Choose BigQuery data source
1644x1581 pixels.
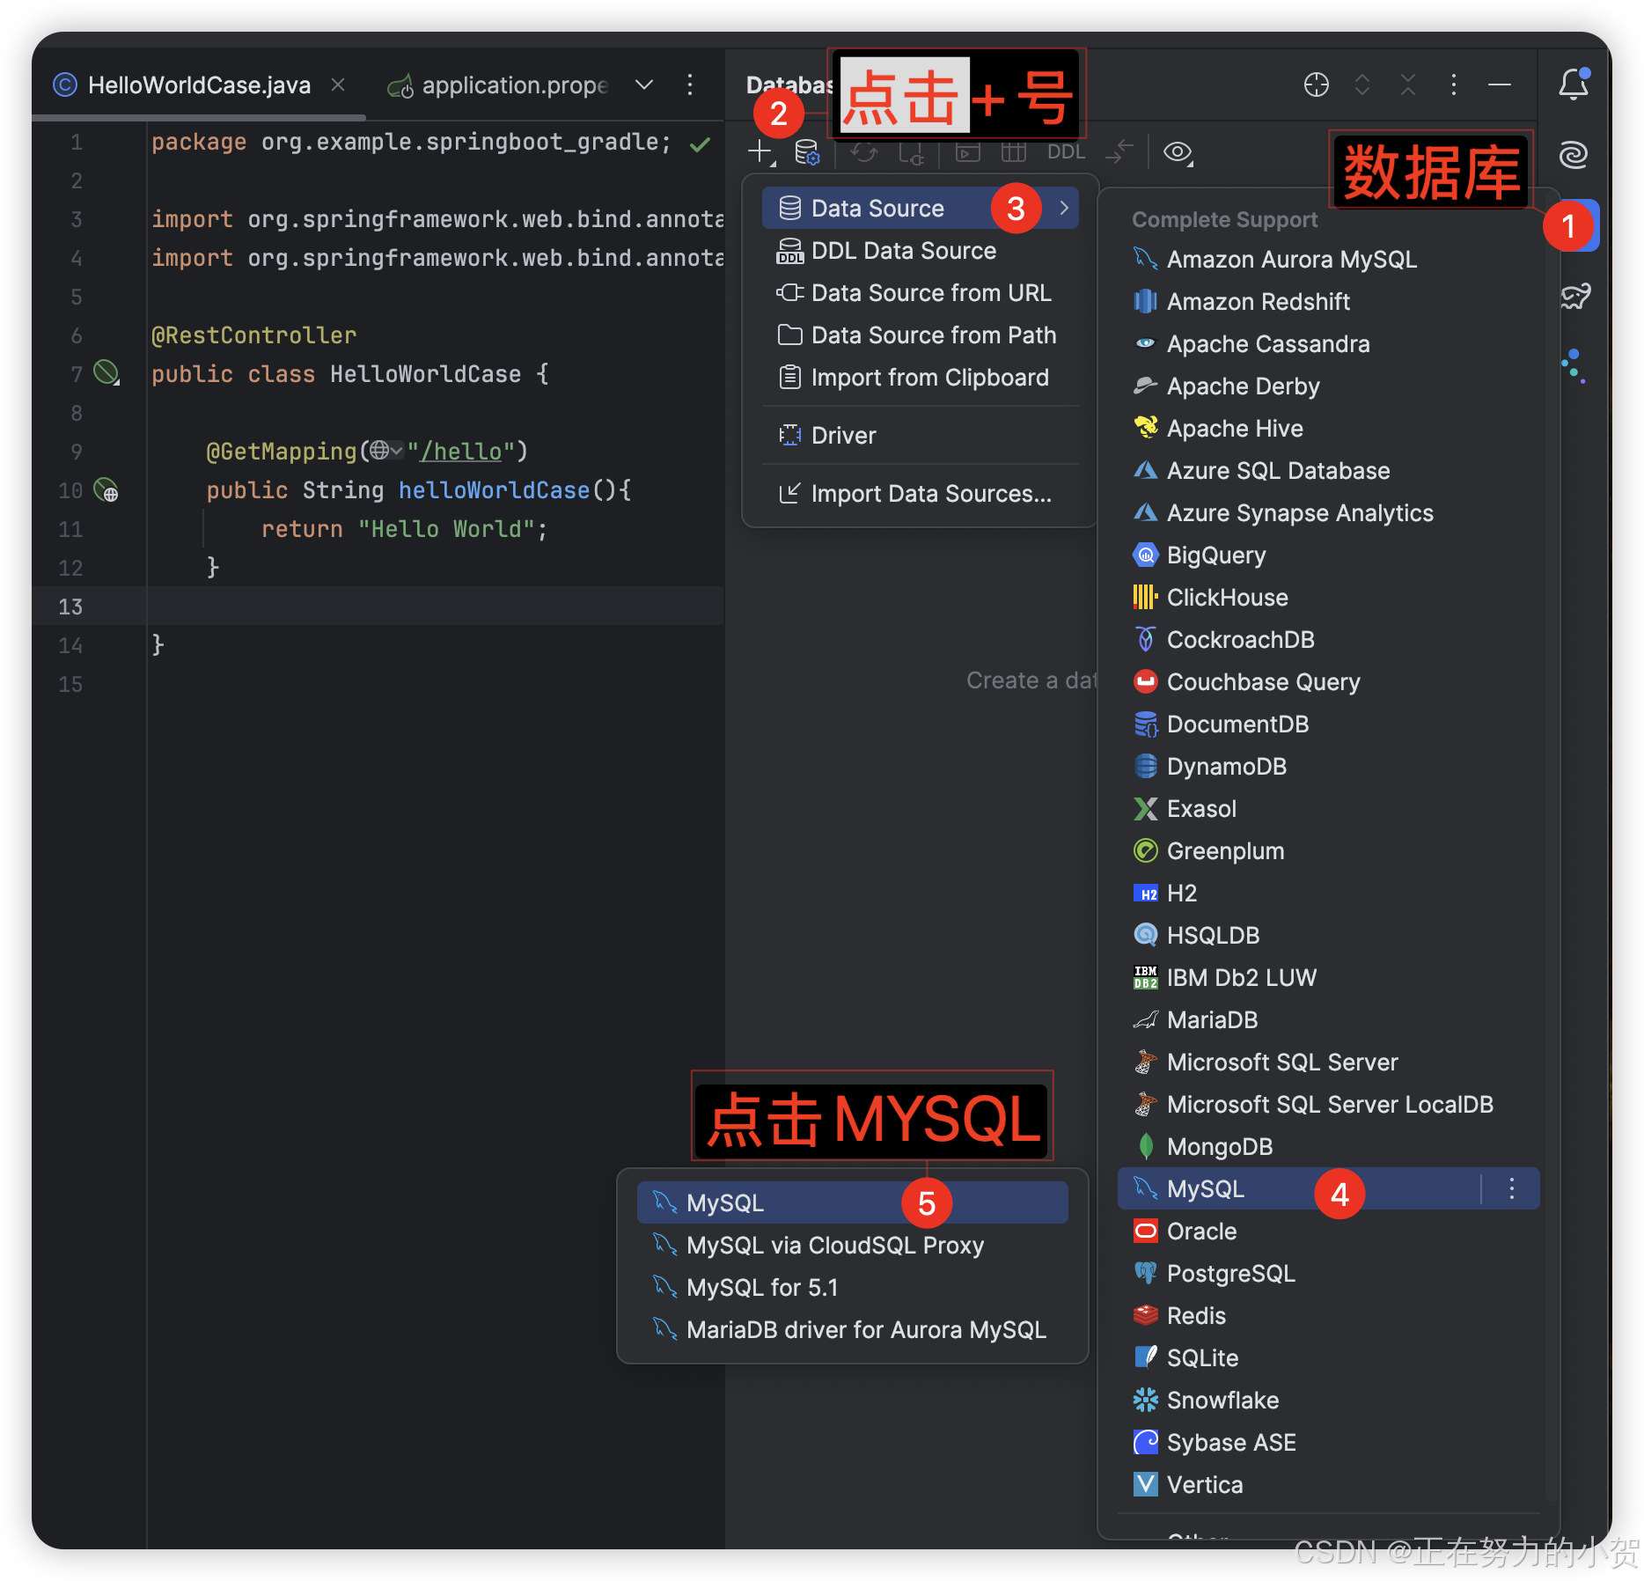coord(1328,555)
